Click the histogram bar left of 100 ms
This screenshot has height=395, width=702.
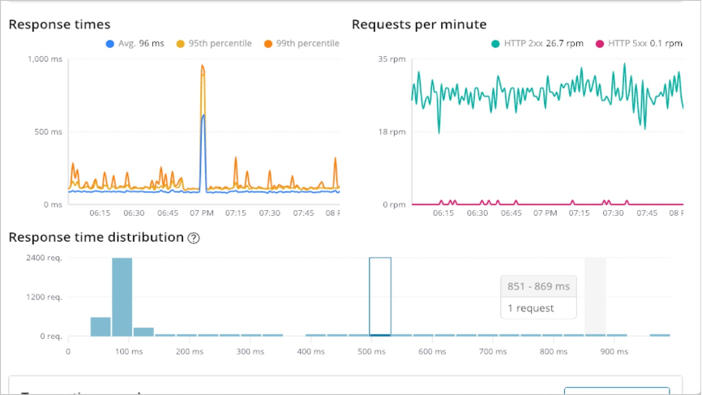point(101,327)
